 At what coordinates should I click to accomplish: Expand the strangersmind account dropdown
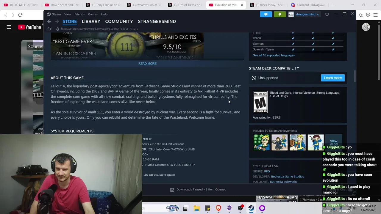click(318, 14)
